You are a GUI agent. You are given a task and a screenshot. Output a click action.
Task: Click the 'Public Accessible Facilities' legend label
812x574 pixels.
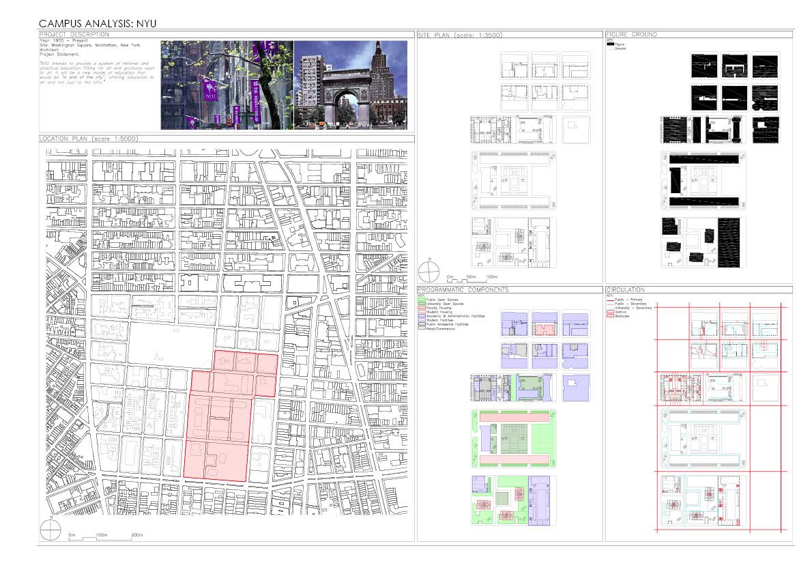pos(448,324)
